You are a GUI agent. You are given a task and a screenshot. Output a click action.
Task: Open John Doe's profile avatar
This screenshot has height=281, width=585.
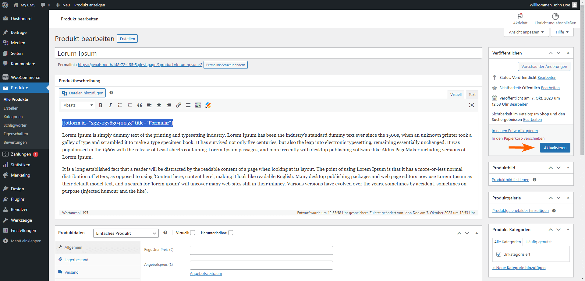[575, 5]
